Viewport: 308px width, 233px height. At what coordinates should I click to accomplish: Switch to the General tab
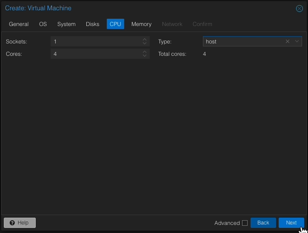(x=19, y=24)
